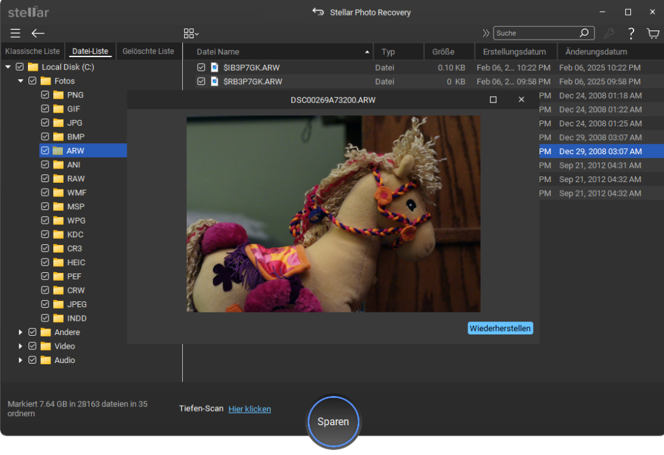Open the hamburger menu
The image size is (664, 455).
coord(15,33)
